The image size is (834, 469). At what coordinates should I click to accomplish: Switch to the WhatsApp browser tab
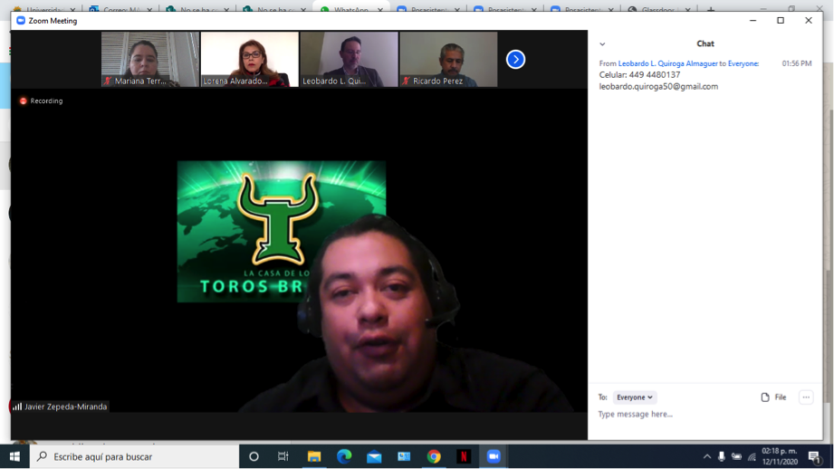click(x=351, y=9)
